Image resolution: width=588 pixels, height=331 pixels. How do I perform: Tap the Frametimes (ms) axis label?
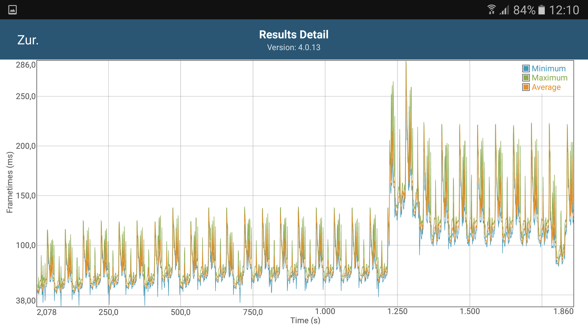click(10, 182)
